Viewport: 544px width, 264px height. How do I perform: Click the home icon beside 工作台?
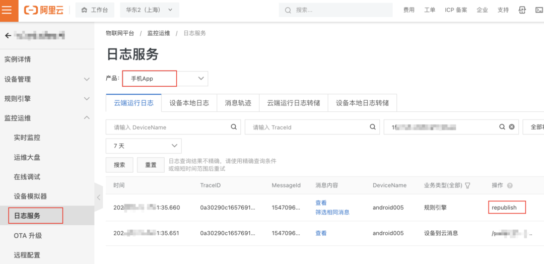click(x=84, y=10)
